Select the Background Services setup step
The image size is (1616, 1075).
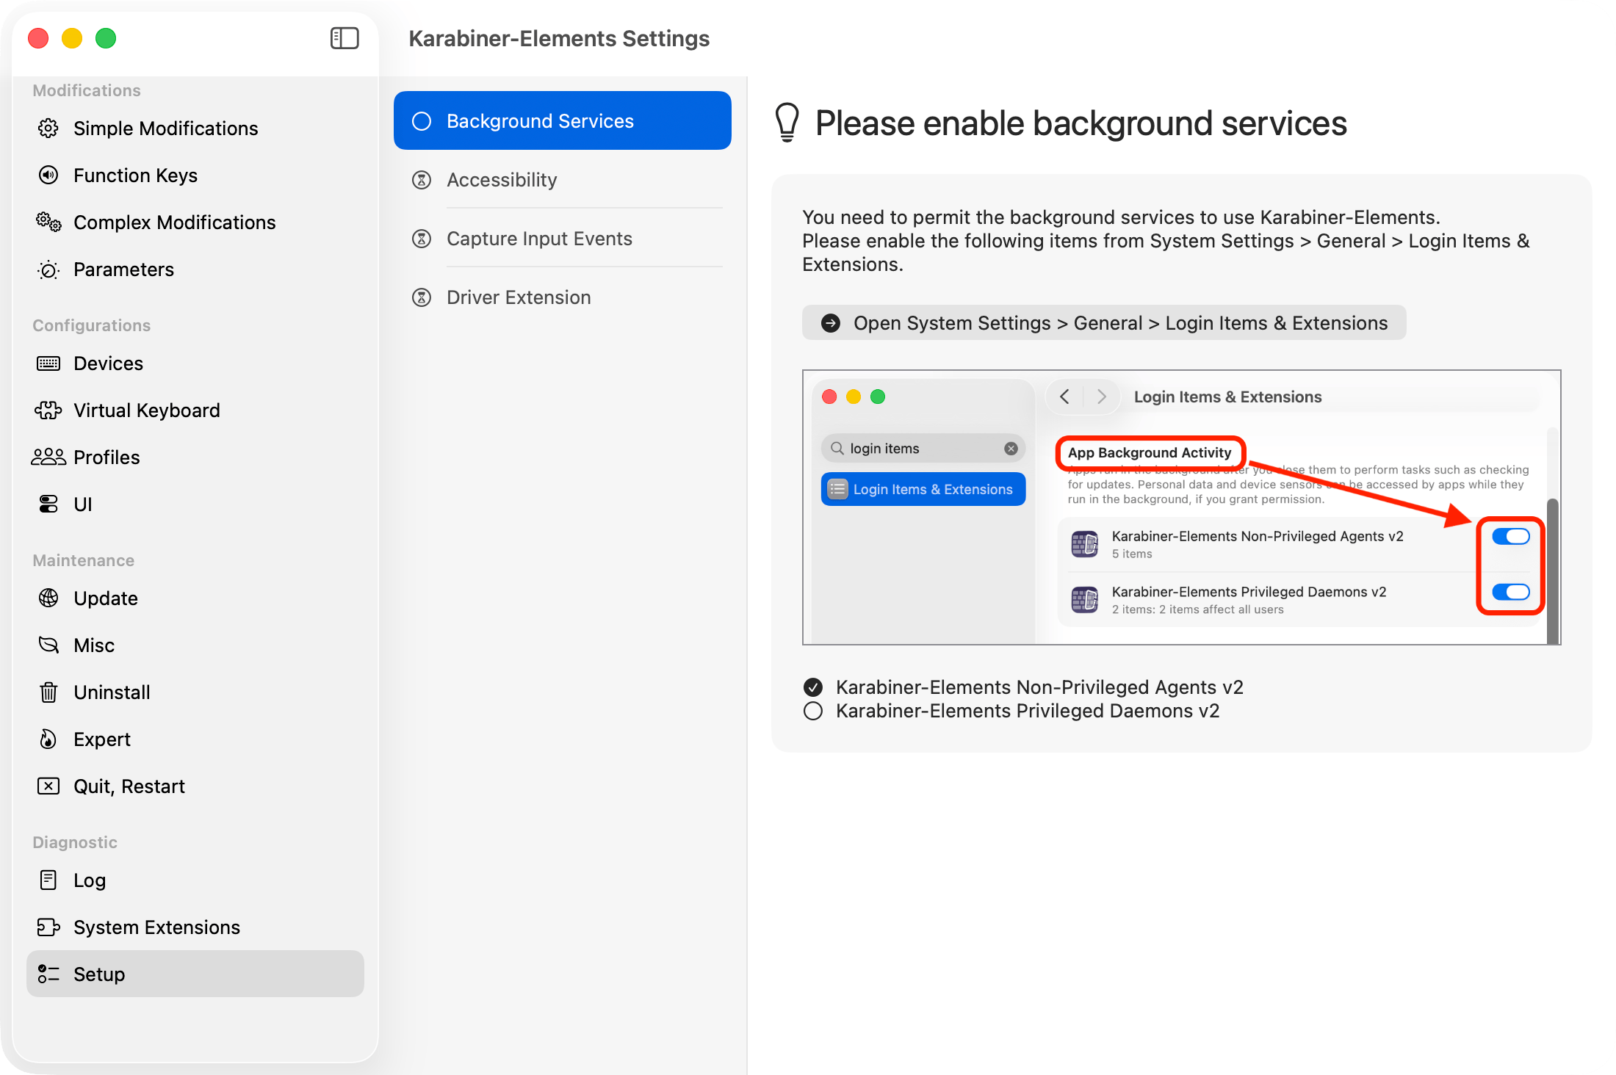pyautogui.click(x=563, y=121)
